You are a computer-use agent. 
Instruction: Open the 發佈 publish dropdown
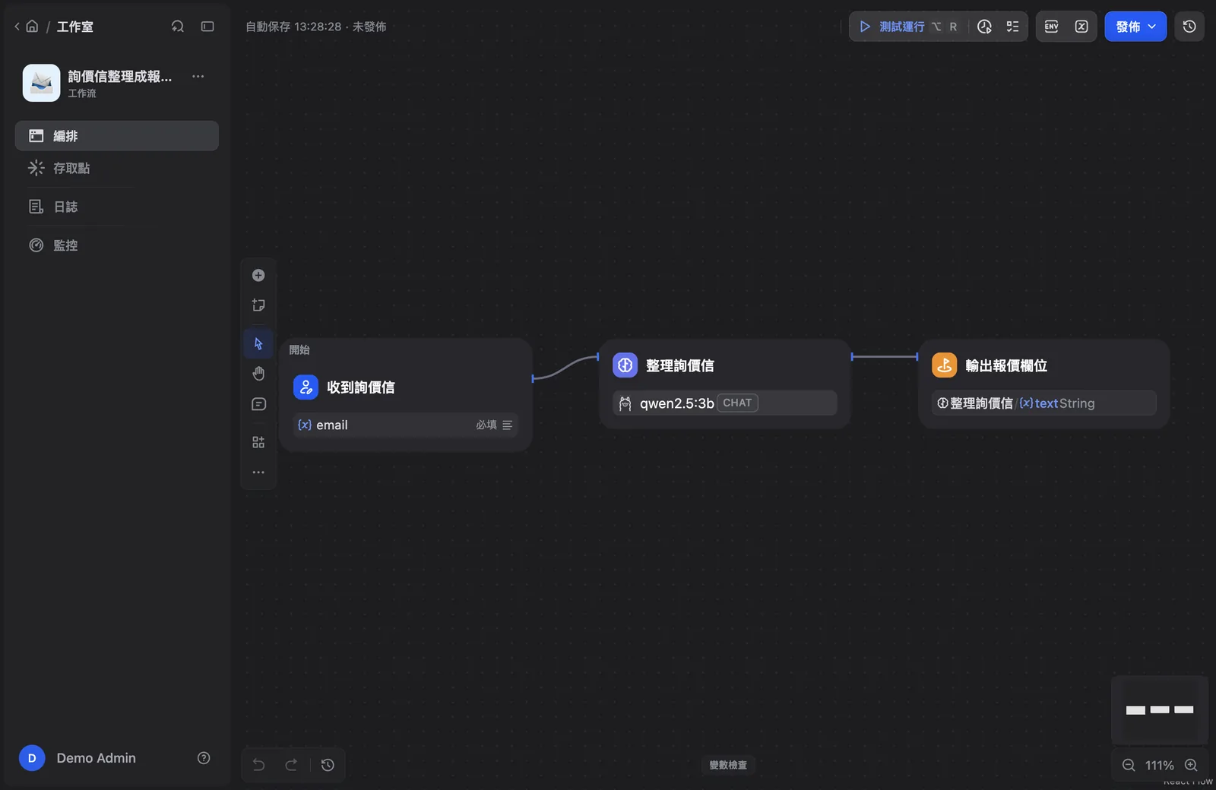click(1135, 27)
